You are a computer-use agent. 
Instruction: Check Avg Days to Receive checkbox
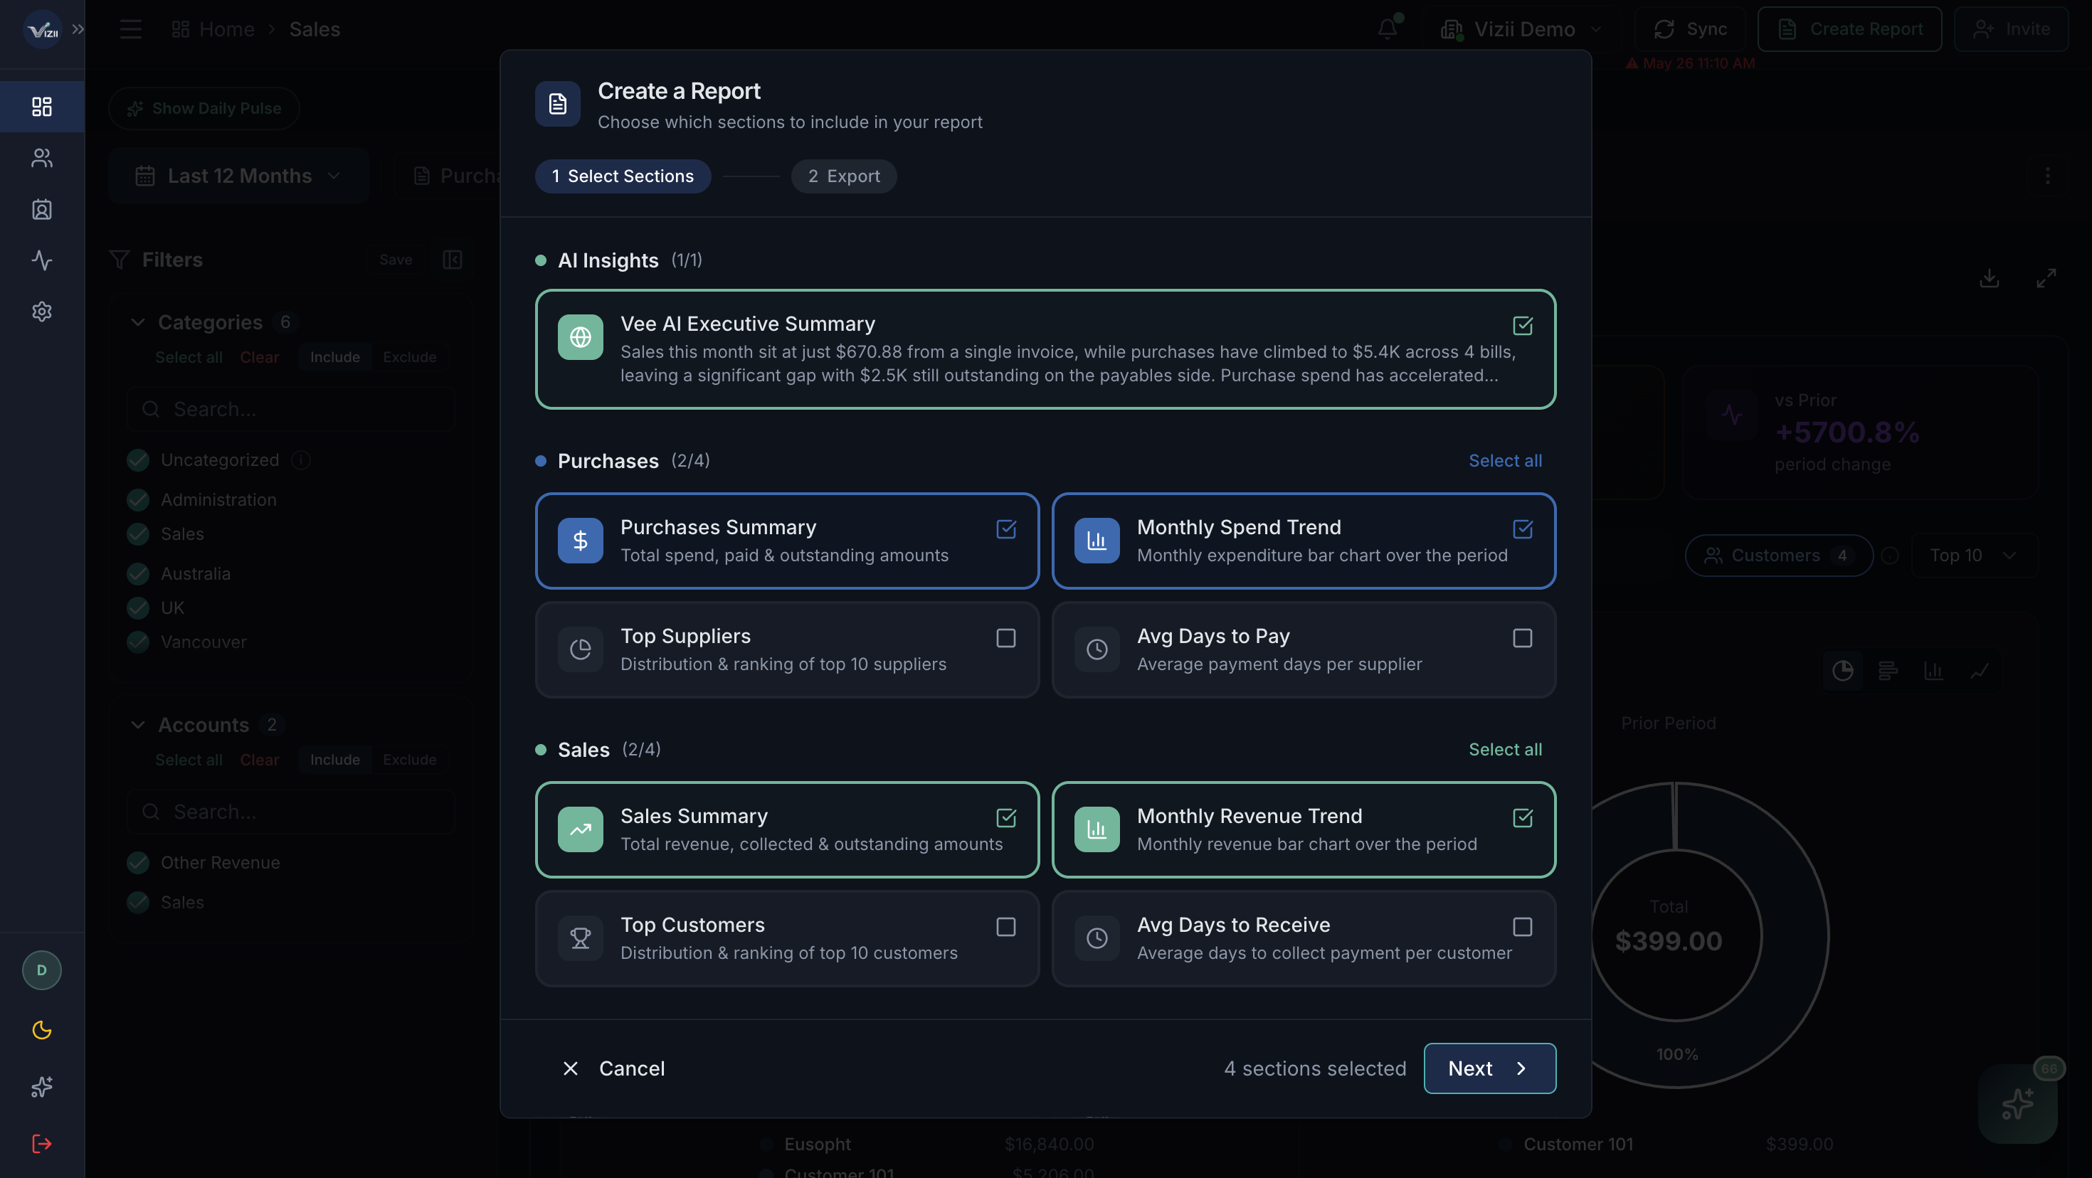(1523, 926)
